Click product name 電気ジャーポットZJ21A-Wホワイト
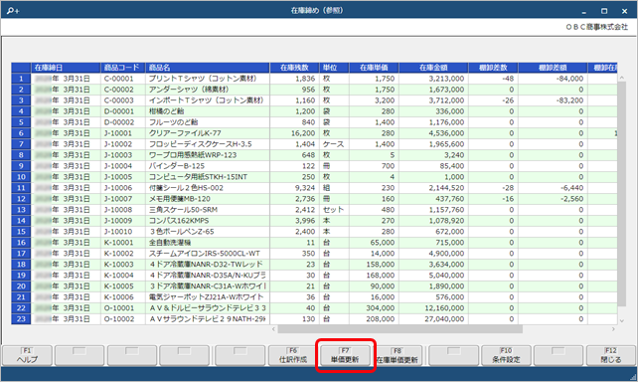The image size is (638, 382). (207, 296)
